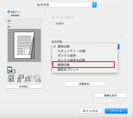The height and width of the screenshot is (118, 133).
Task: Click the group users icon
Action: click(x=28, y=78)
